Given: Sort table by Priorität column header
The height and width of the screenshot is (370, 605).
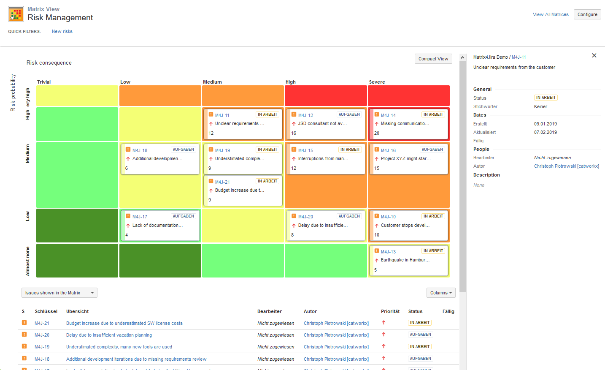Looking at the screenshot, I should coord(390,311).
